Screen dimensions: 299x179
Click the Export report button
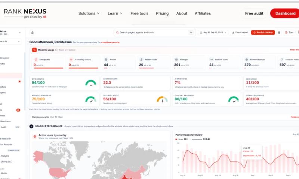[x=240, y=32]
